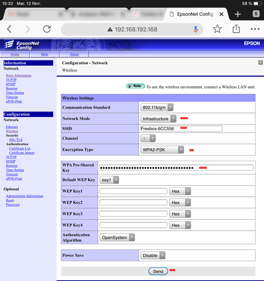Open Authentication Algorithm OpenSystem dropdown
The width and height of the screenshot is (264, 281).
point(117,237)
